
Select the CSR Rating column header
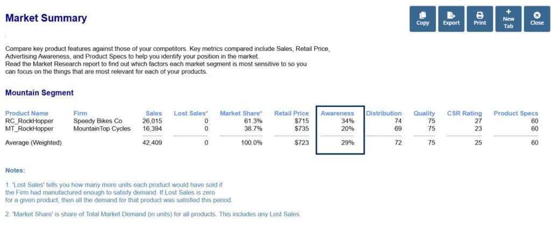[x=464, y=113]
